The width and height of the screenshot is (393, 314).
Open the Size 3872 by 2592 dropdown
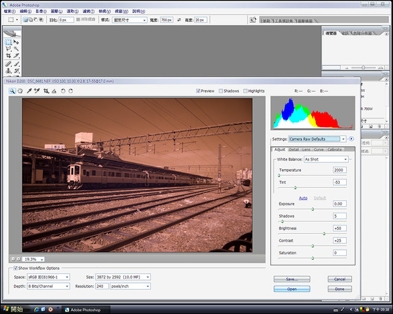[123, 277]
